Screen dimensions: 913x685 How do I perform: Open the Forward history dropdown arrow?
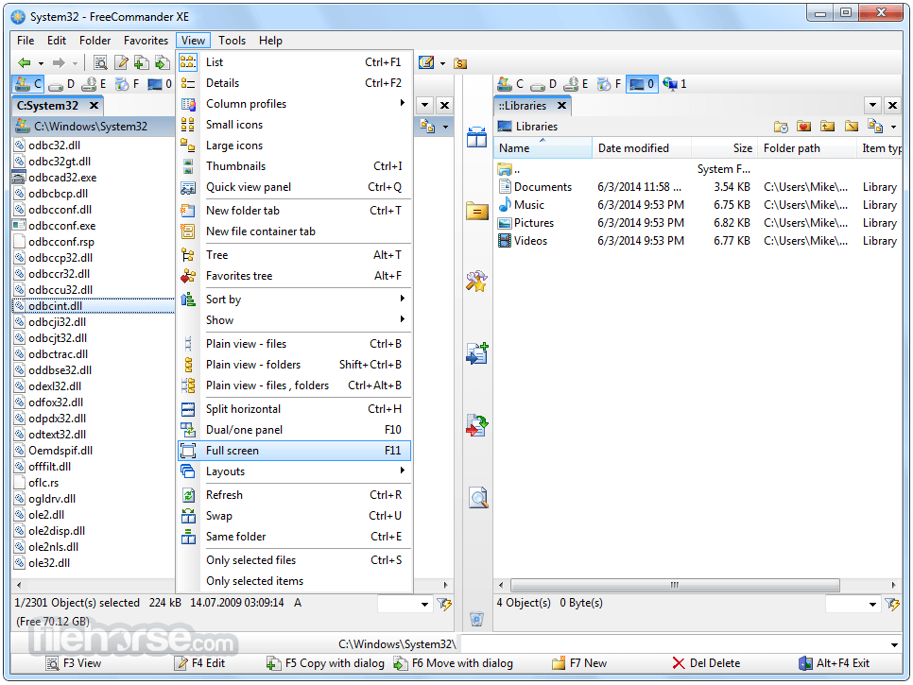[x=75, y=63]
